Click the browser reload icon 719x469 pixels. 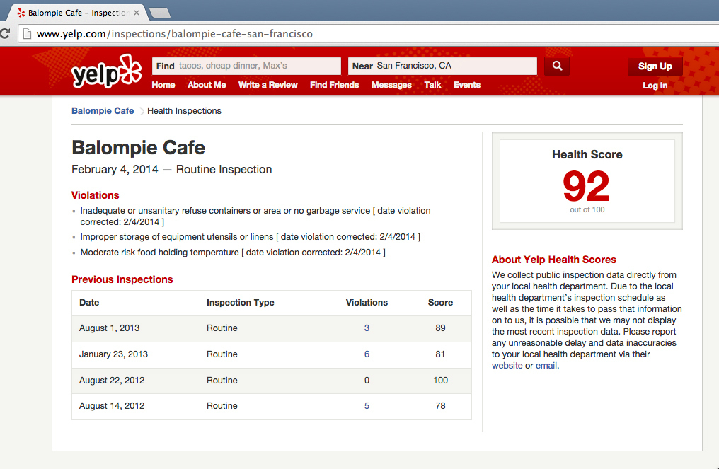click(x=6, y=33)
